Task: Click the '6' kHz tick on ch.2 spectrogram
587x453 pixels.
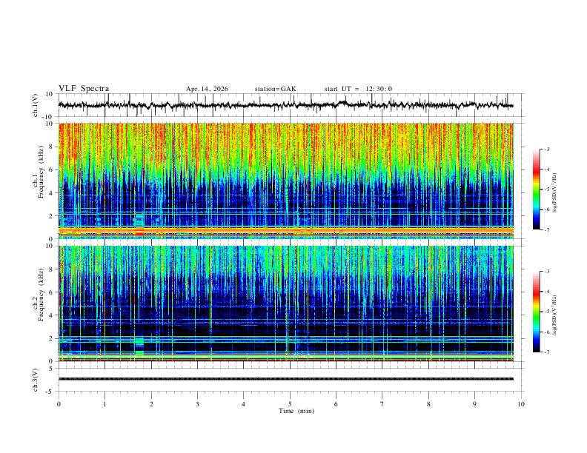Action: pos(52,292)
